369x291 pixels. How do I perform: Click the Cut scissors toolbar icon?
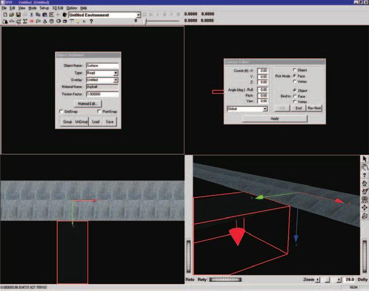coord(31,15)
